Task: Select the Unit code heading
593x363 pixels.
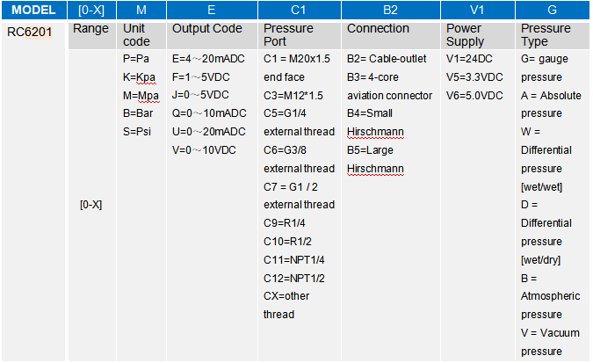Action: (x=136, y=35)
